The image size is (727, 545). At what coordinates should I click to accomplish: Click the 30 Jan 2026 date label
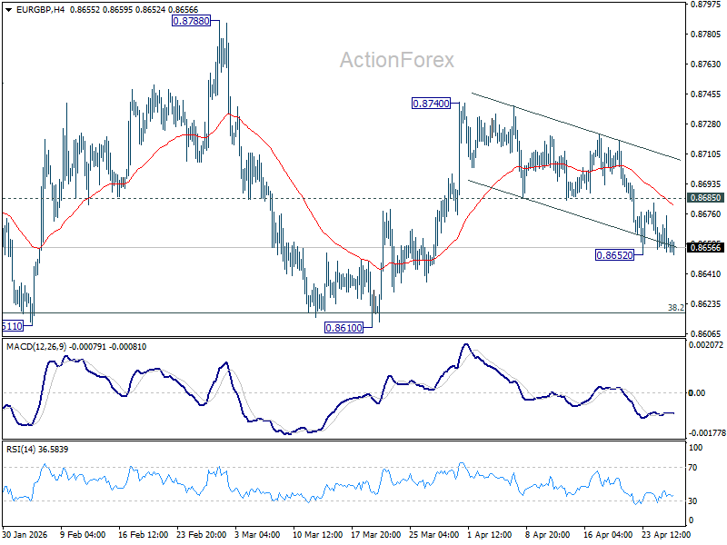(x=25, y=534)
